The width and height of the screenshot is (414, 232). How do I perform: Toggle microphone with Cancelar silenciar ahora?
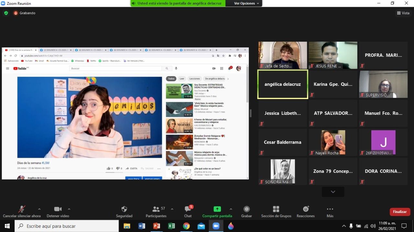pos(22,209)
